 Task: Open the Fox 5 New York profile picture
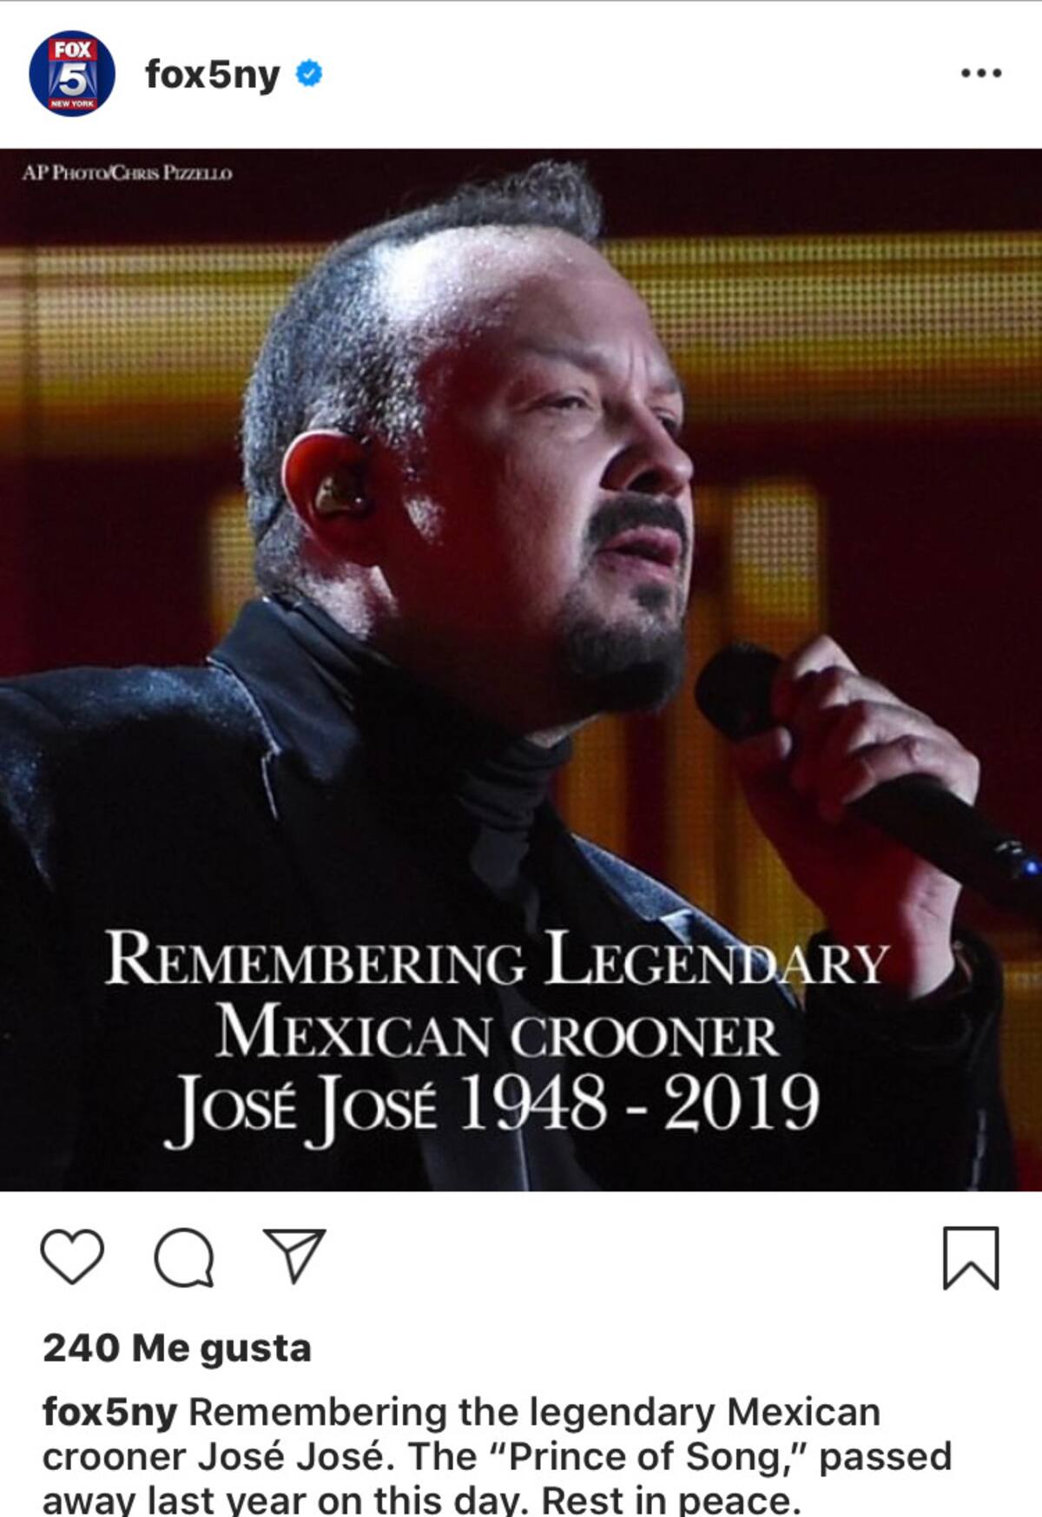(x=72, y=74)
